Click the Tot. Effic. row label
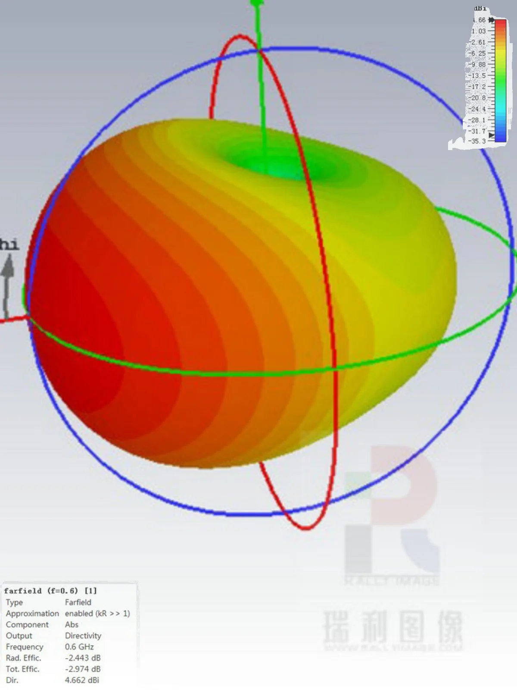Viewport: 517px width, 690px height. (x=22, y=669)
